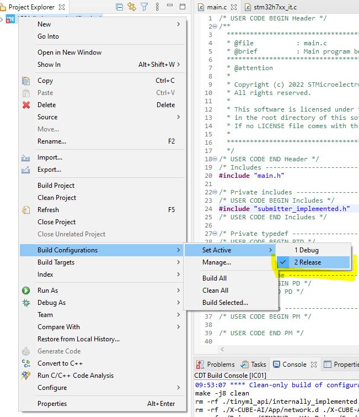Expand the New submenu
Screen dimensions: 359x417
point(102,24)
